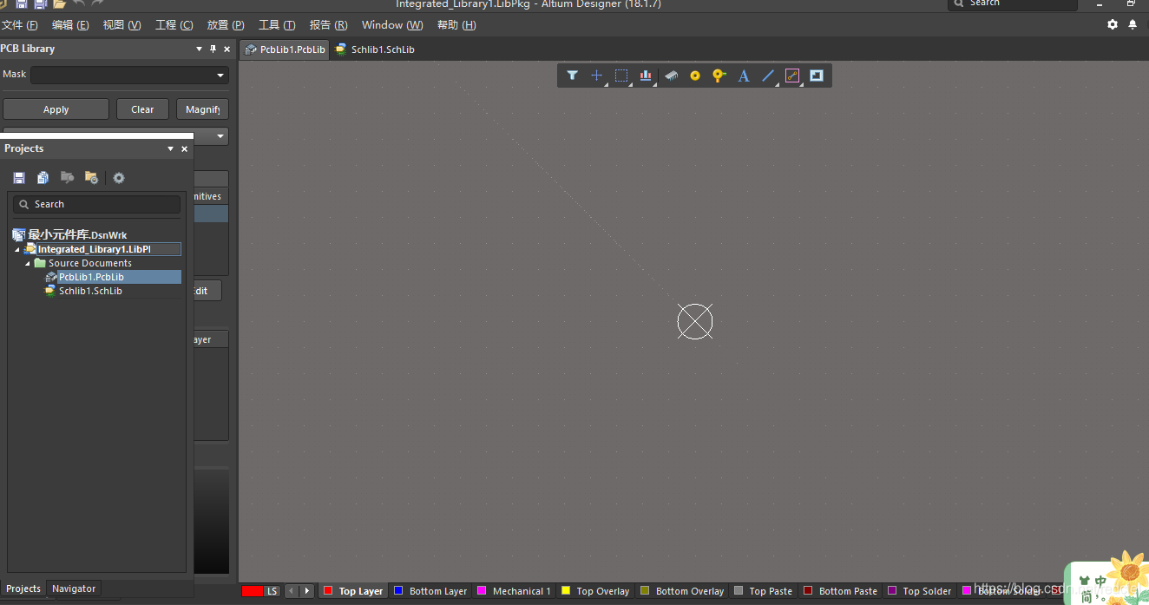This screenshot has width=1149, height=605.
Task: Select the Bottom Overlay layer tab
Action: click(x=682, y=591)
